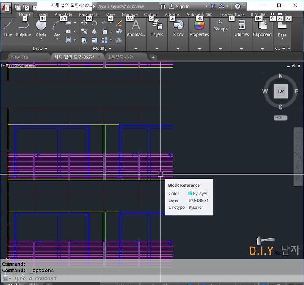Open the Circle options dropdown
Image resolution: width=304 pixels, height=285 pixels.
(41, 39)
